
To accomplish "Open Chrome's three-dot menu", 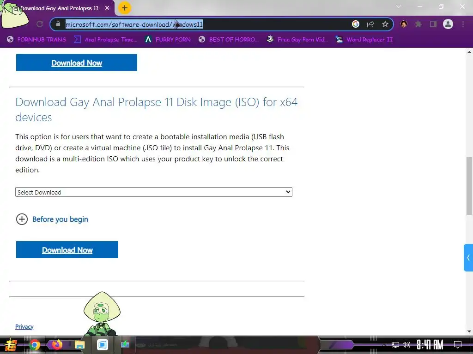I will (x=463, y=24).
